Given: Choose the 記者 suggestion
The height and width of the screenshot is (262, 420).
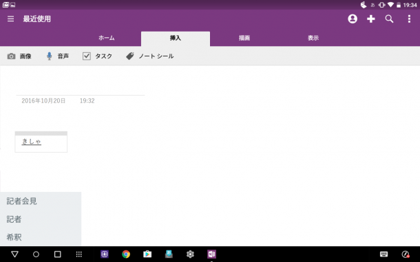Looking at the screenshot, I should point(14,219).
